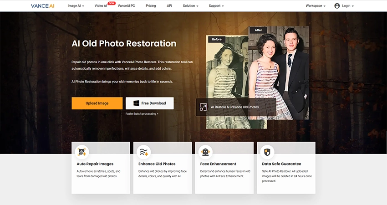
Task: Click the Enhance Old Photos icon
Action: (143, 152)
